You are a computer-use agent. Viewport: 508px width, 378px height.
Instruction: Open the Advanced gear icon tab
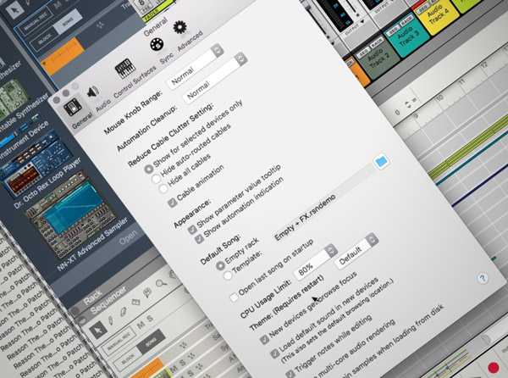pos(179,28)
